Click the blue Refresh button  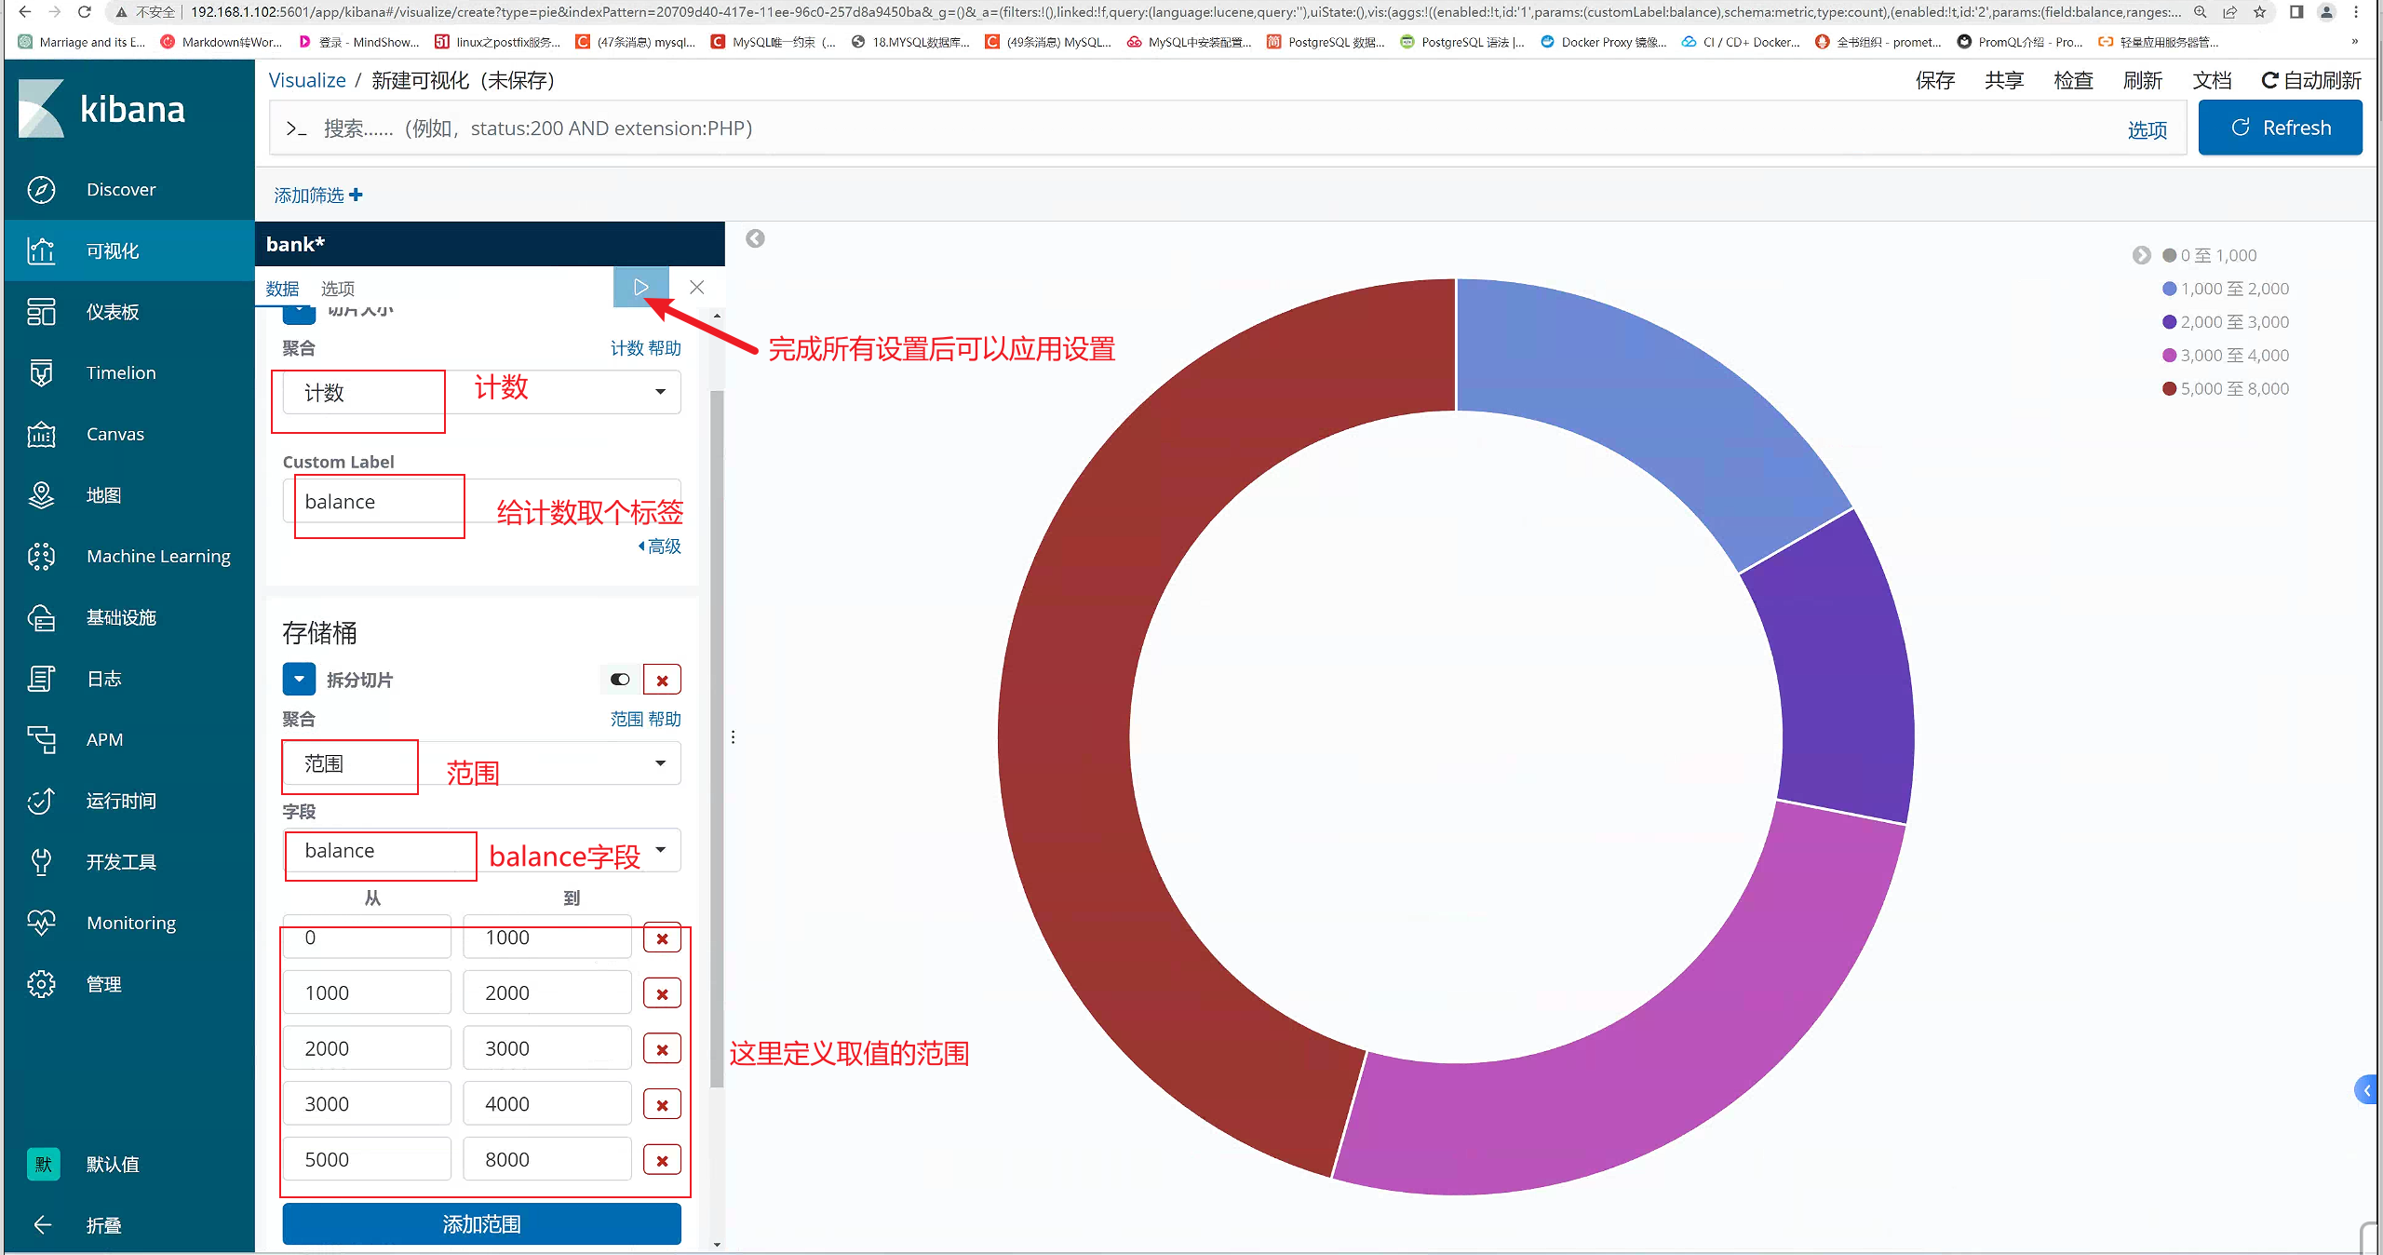2280,128
